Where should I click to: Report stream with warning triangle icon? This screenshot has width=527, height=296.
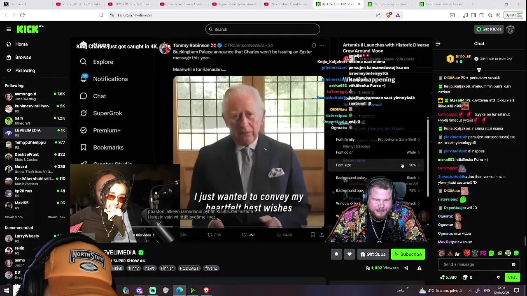pyautogui.click(x=419, y=268)
